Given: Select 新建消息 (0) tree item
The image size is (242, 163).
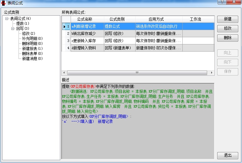Looking at the screenshot, I should pyautogui.click(x=32, y=59).
